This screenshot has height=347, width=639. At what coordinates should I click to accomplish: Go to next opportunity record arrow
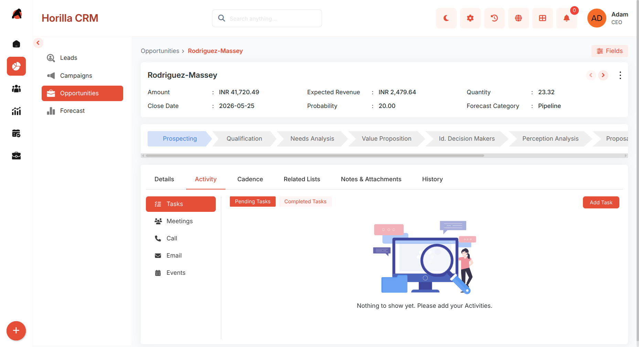603,75
